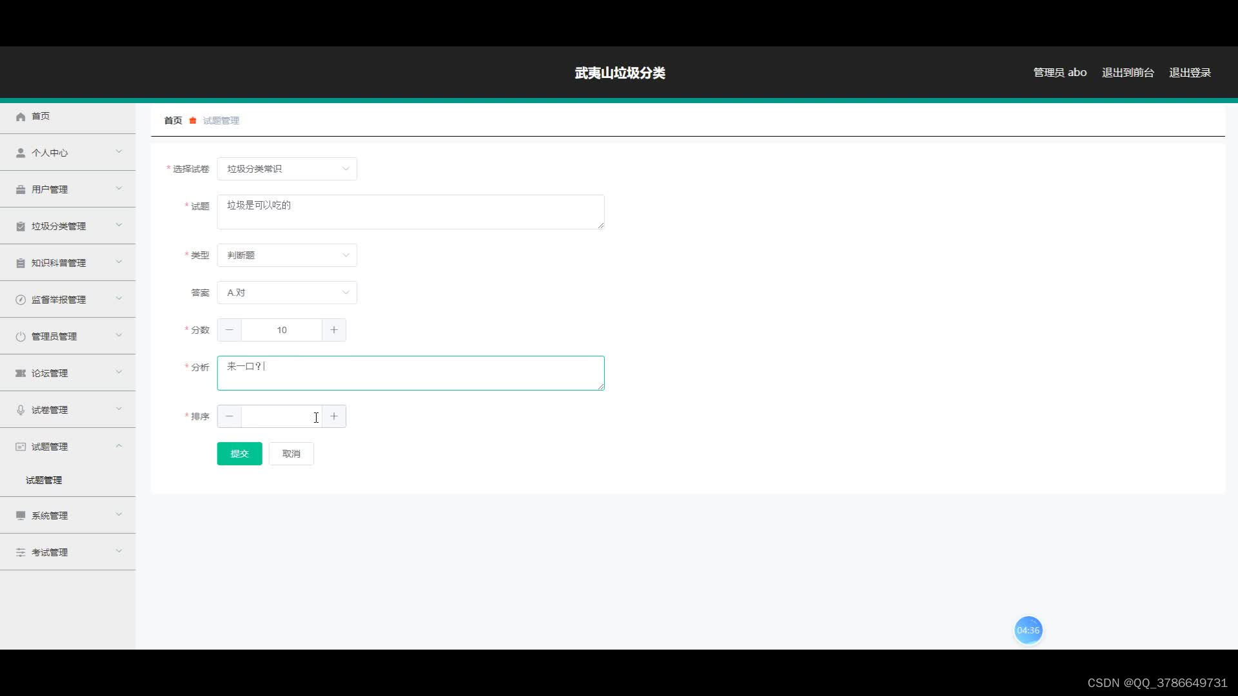Image resolution: width=1238 pixels, height=696 pixels.
Task: Open 管理员管理 sidebar menu
Action: pyautogui.click(x=68, y=336)
